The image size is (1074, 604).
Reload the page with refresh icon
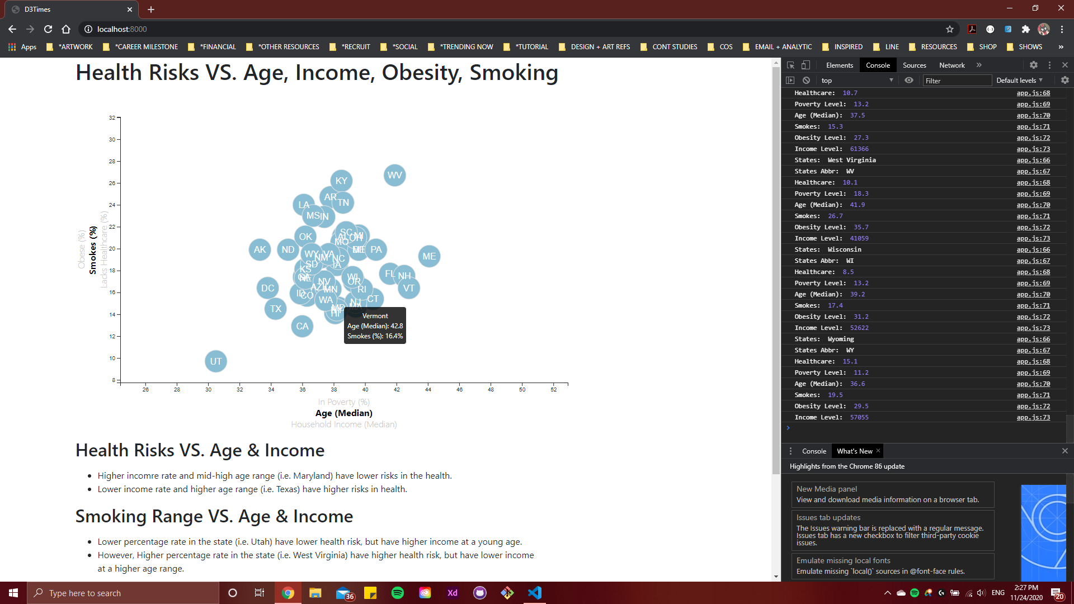[x=48, y=29]
